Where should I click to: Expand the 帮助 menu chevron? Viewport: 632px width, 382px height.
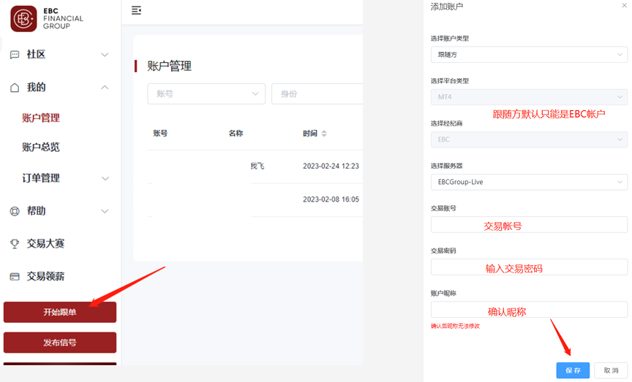[x=105, y=211]
